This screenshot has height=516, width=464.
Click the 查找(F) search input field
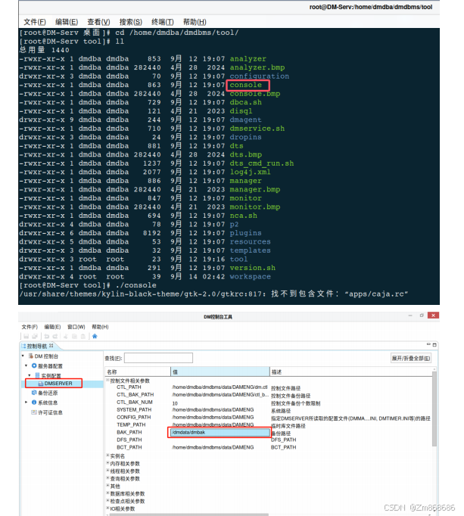pyautogui.click(x=158, y=358)
